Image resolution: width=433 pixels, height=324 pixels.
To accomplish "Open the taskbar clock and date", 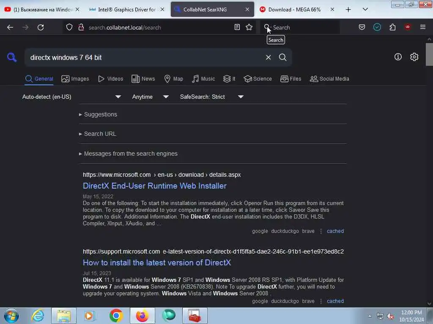I will (411, 316).
